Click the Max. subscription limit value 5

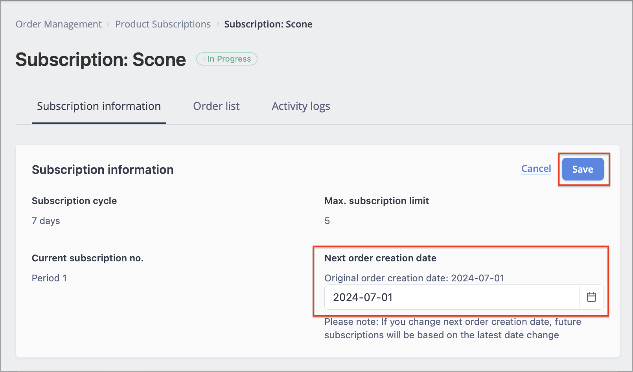pos(327,221)
